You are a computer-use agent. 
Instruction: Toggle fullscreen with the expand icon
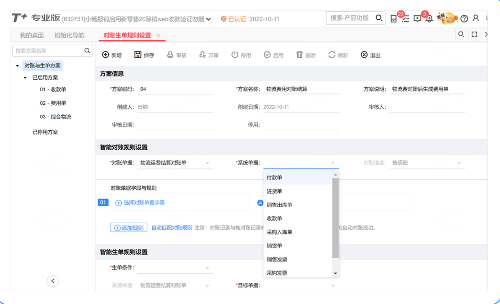tap(475, 34)
